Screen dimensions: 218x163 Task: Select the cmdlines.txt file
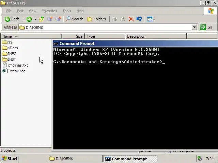tap(15, 65)
